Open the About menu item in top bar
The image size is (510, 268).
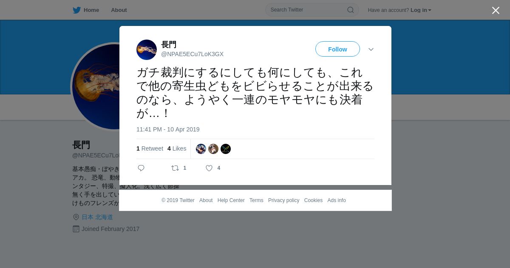point(119,10)
